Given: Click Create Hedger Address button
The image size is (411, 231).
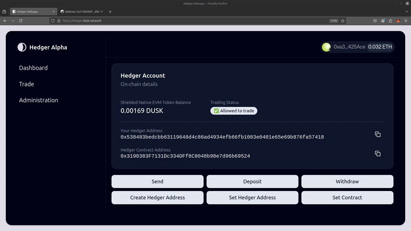Looking at the screenshot, I should click(x=158, y=197).
